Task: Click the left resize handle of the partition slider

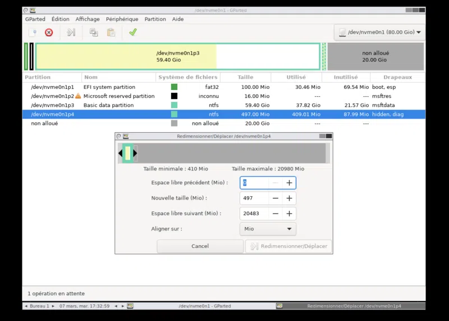Action: point(120,153)
